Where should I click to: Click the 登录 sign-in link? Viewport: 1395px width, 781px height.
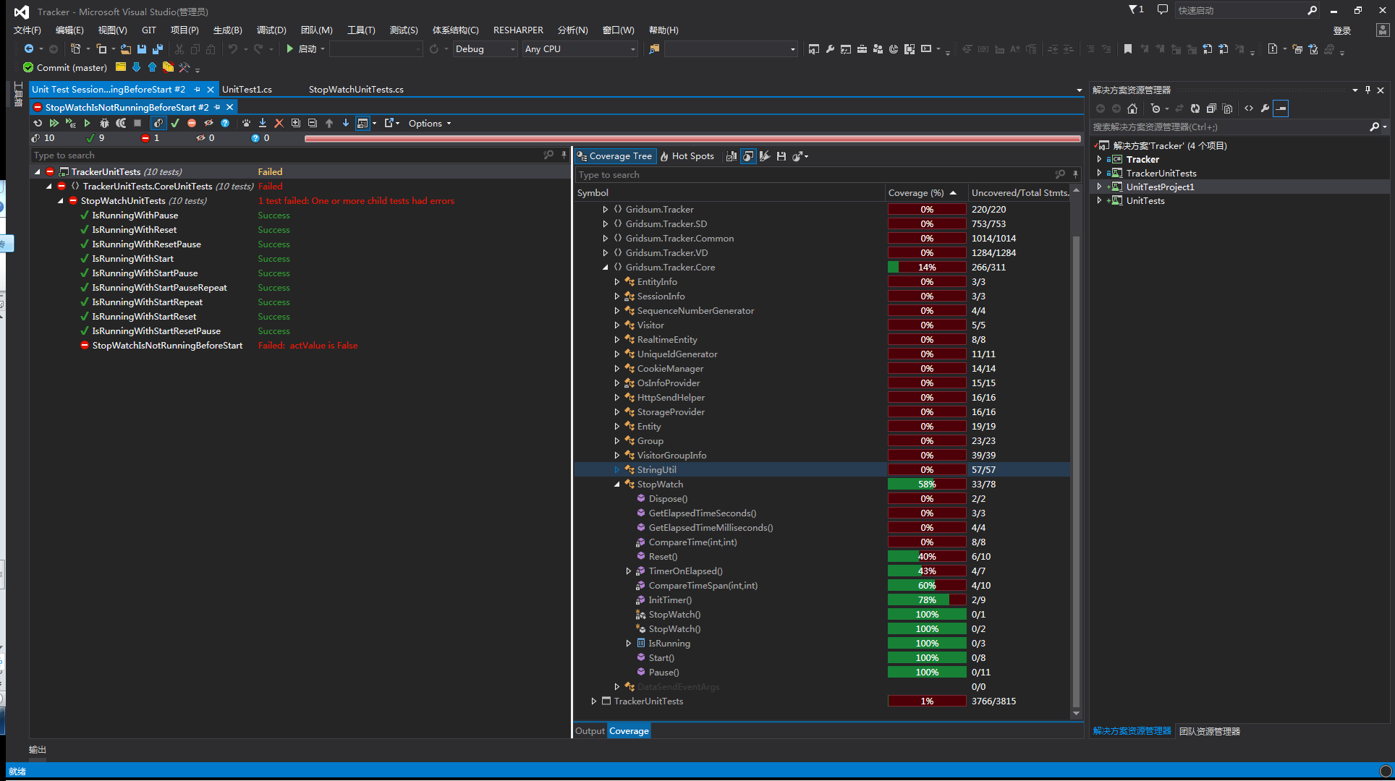click(1342, 30)
